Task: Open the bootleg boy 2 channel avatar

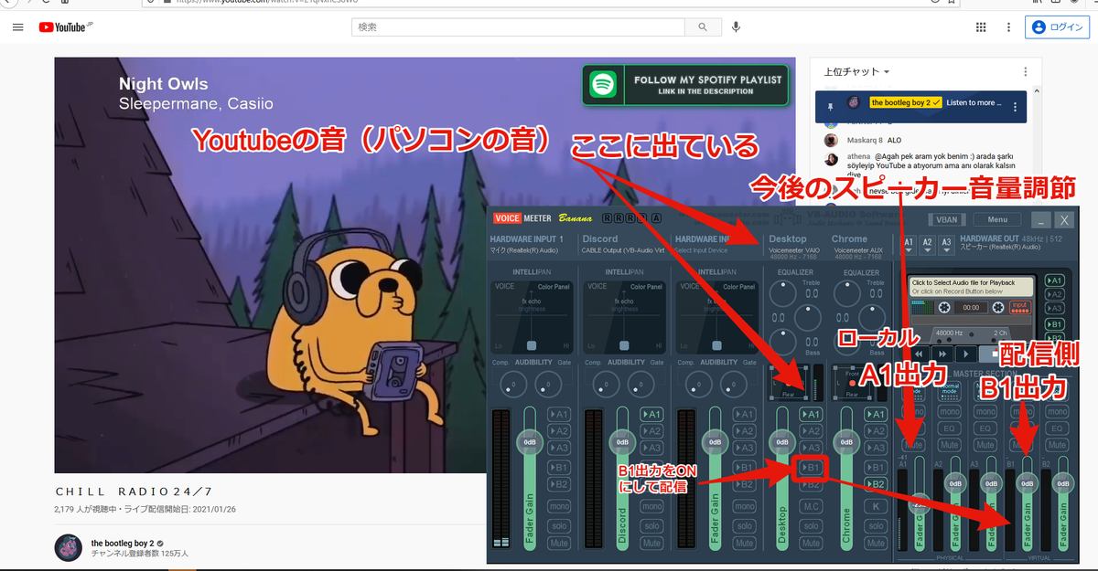Action: coord(68,547)
